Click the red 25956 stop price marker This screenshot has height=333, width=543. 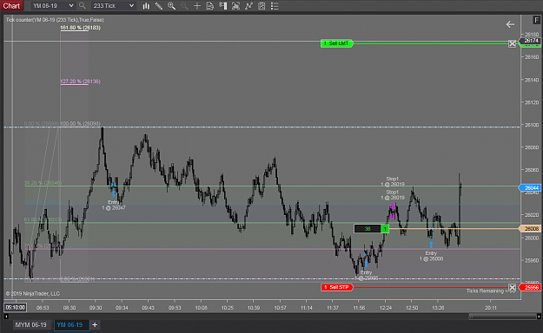(x=530, y=287)
